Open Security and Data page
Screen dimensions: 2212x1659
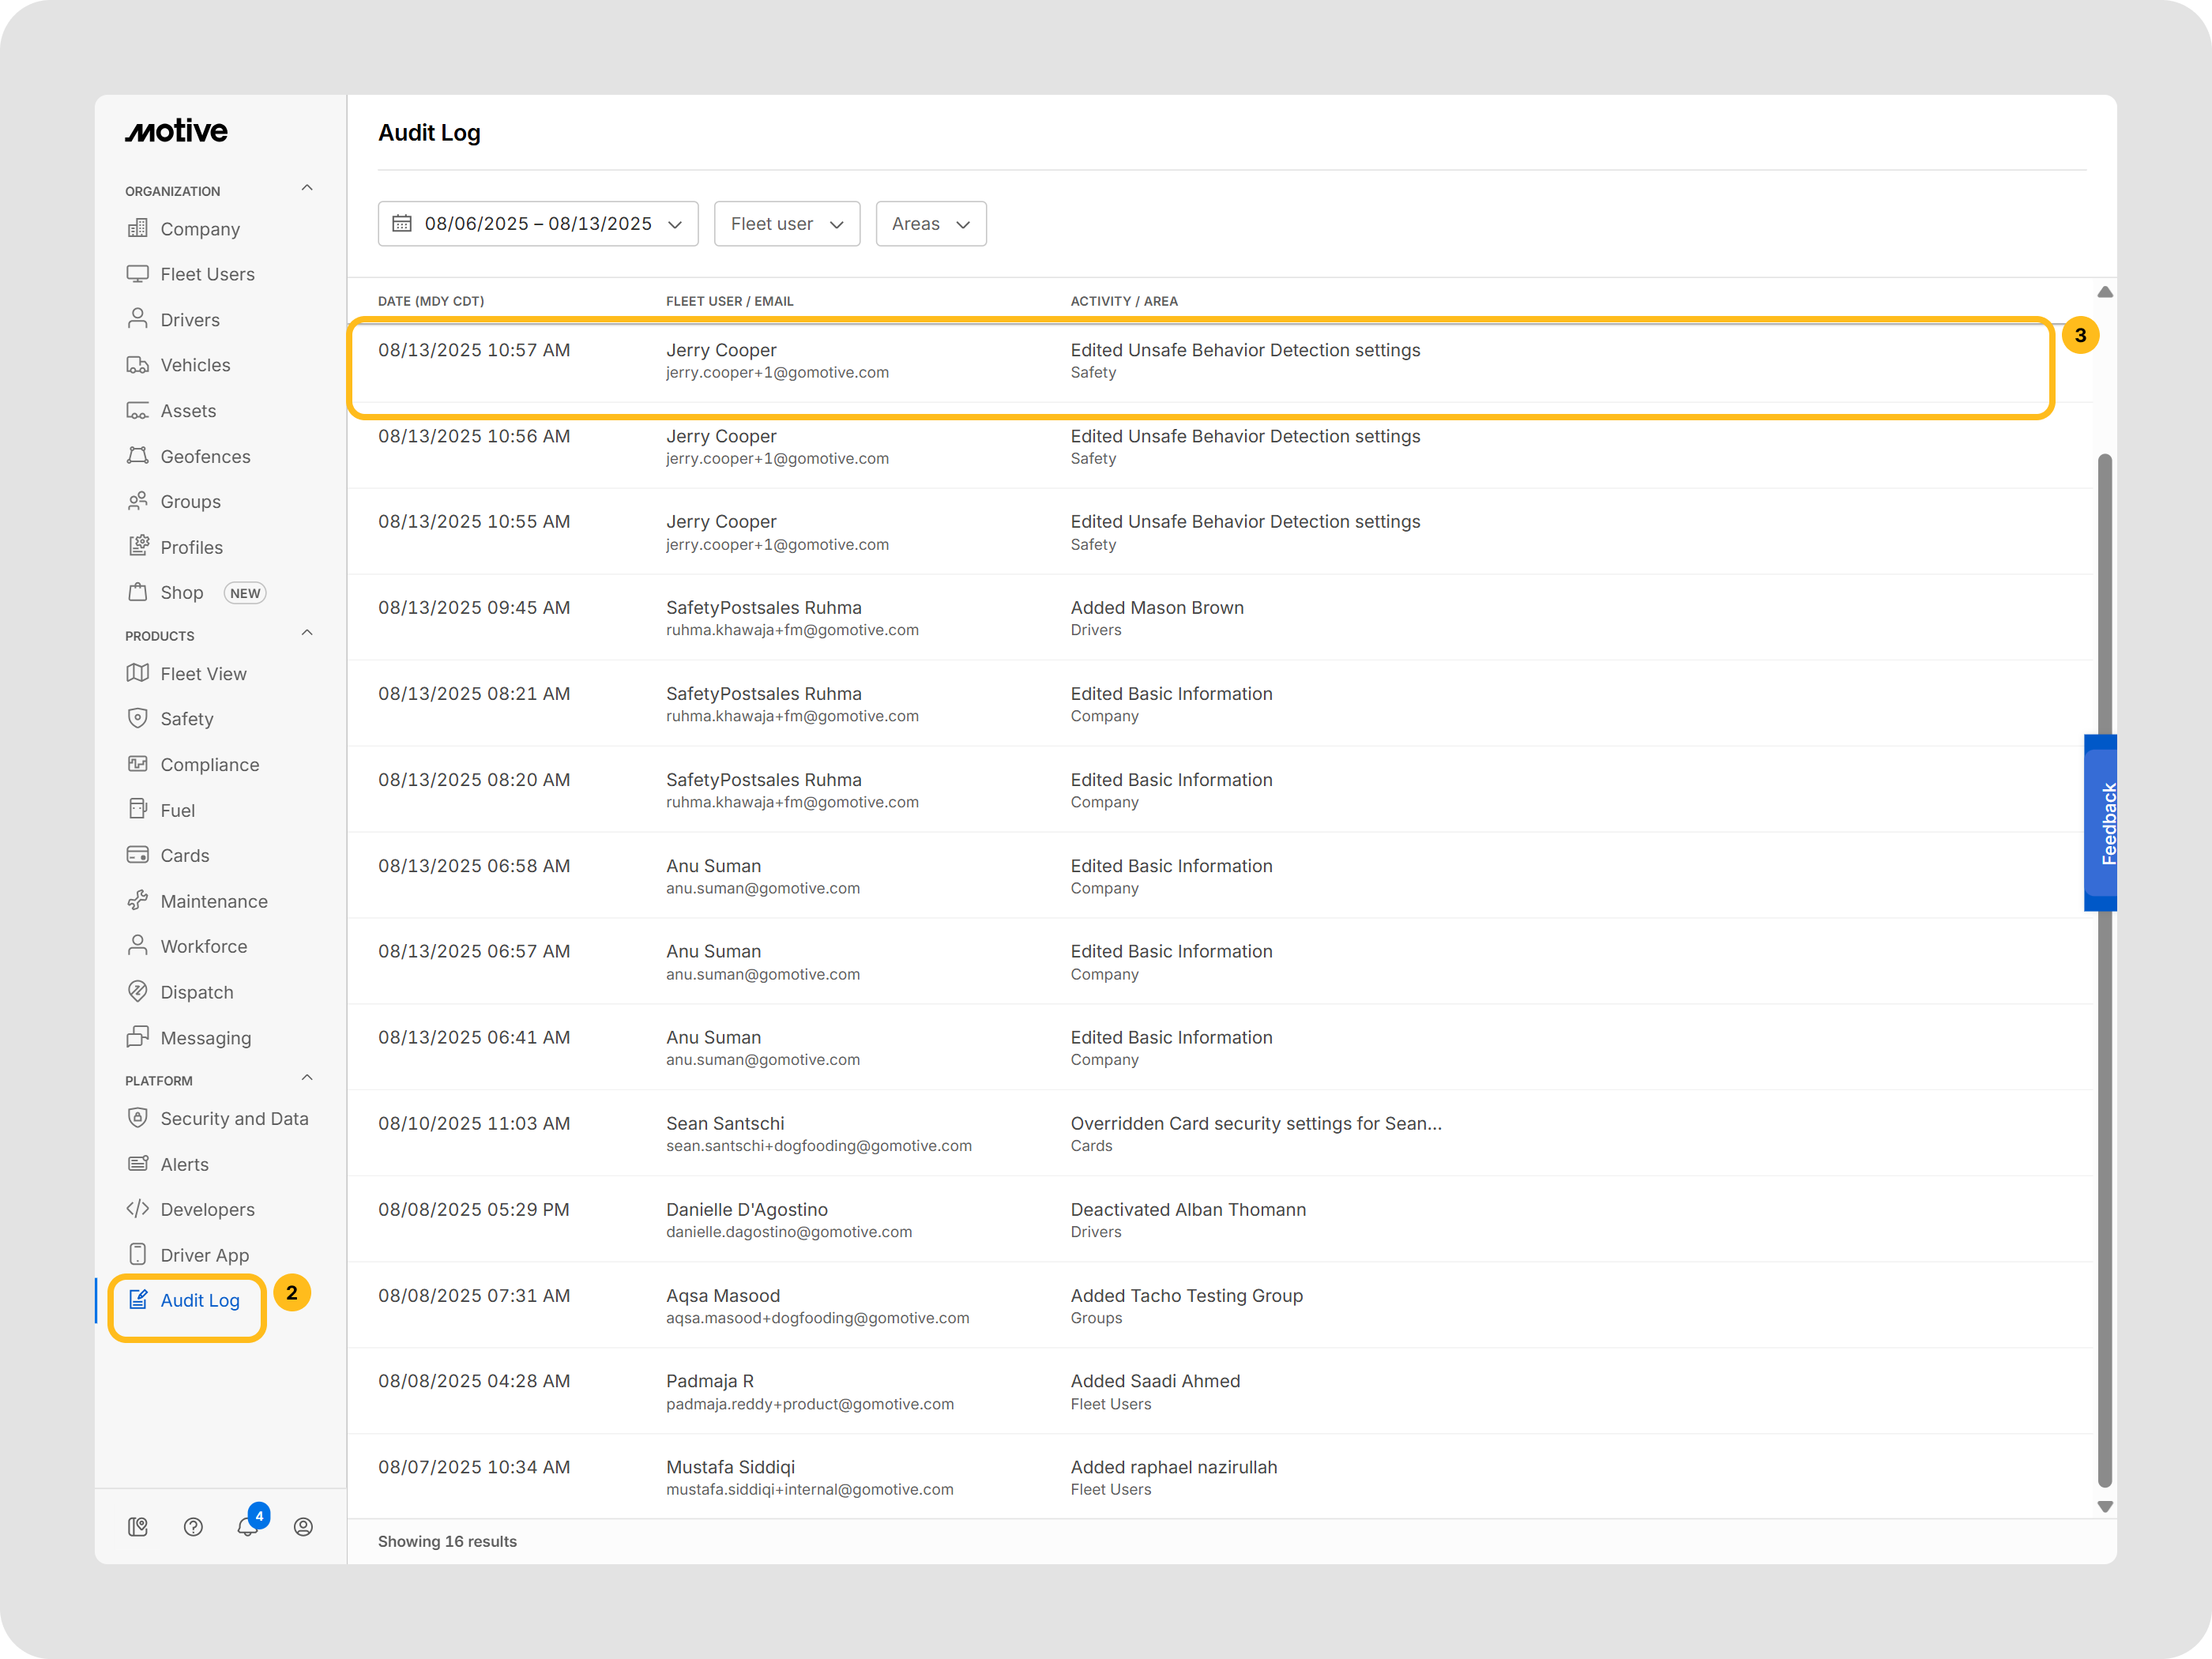(x=234, y=1118)
